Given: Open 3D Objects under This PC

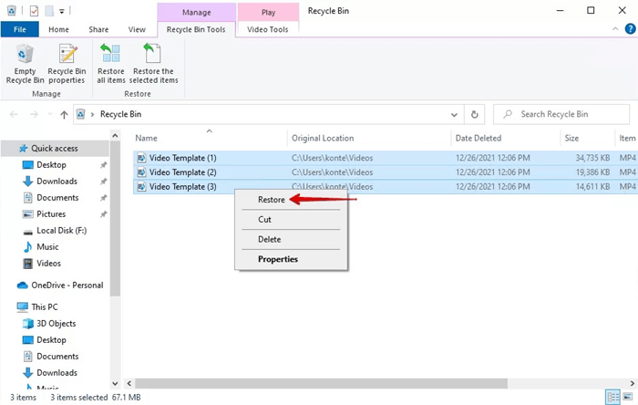Looking at the screenshot, I should pyautogui.click(x=57, y=324).
